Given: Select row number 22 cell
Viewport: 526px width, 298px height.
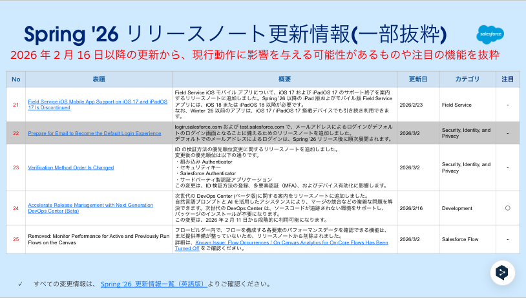Looking at the screenshot, I should [16, 133].
